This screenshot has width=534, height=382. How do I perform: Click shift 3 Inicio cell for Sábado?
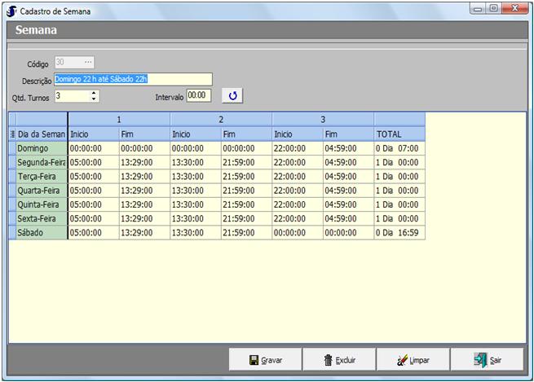coord(297,233)
